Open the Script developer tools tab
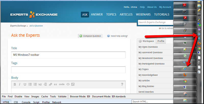 pyautogui.click(x=36, y=102)
